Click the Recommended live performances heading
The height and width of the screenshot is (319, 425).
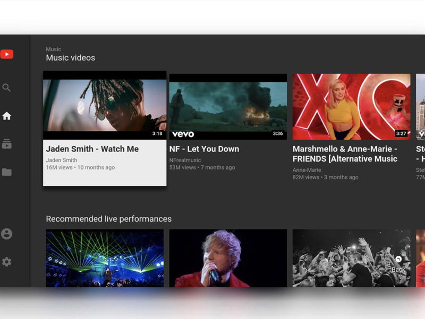109,219
